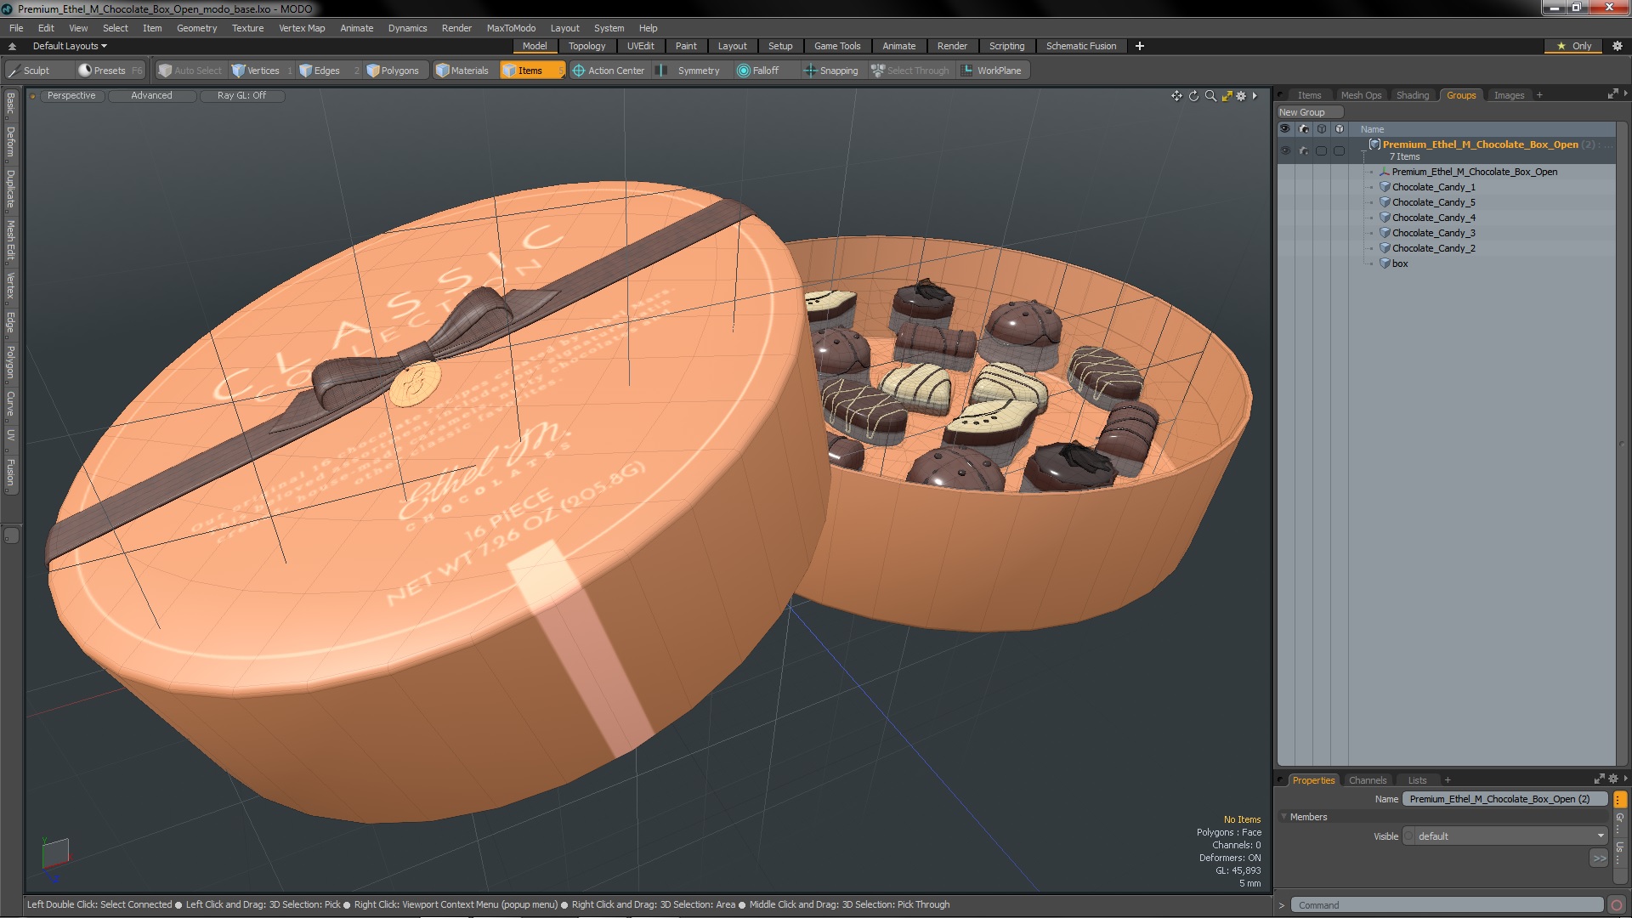Screen dimensions: 1632x918
Task: Switch to the Topology layout tab
Action: [586, 46]
